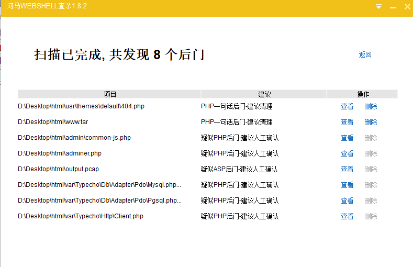View details for common-js.php

point(347,138)
